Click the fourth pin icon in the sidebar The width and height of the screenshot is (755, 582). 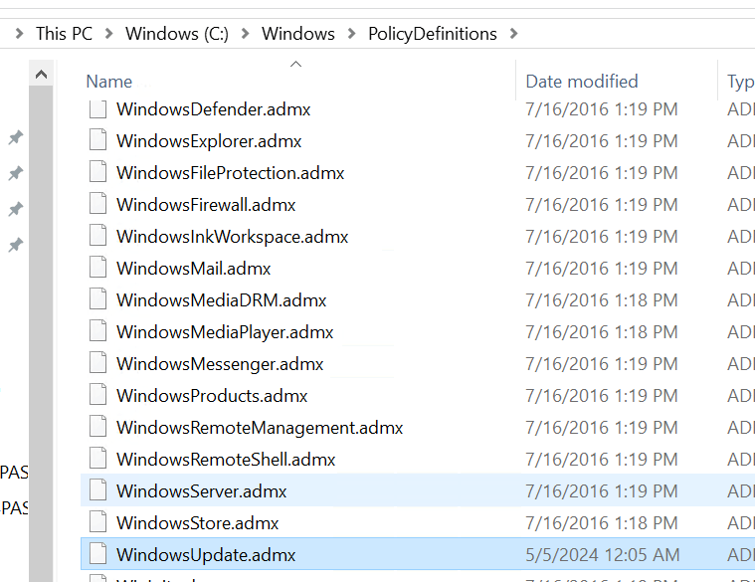coord(15,245)
